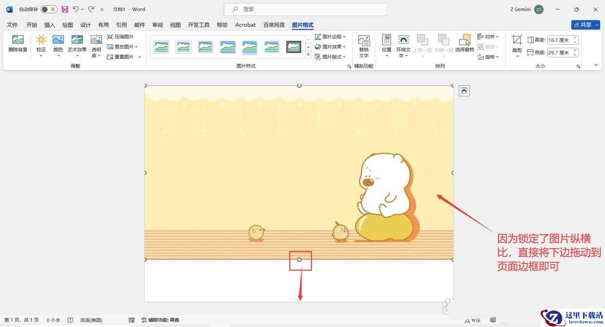Switch to the 审阅 review tab

click(158, 25)
